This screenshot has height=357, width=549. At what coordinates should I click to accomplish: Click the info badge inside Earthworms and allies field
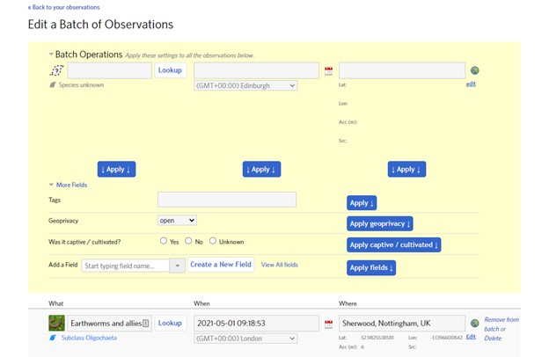click(146, 323)
